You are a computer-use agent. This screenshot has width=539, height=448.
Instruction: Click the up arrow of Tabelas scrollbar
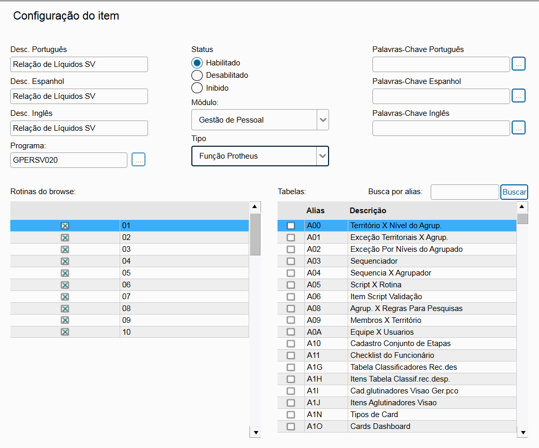tap(522, 206)
